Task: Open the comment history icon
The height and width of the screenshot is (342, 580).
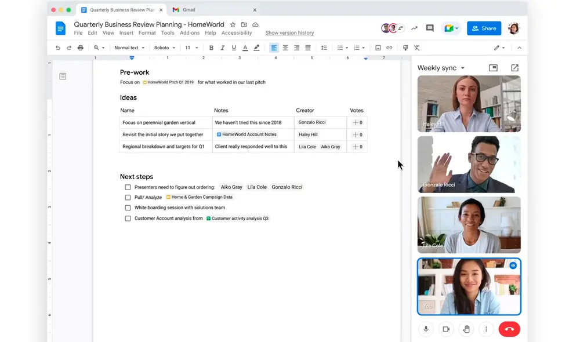Action: pos(430,28)
